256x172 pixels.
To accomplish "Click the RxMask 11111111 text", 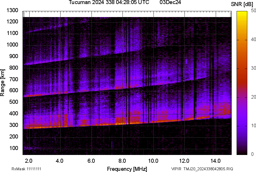I will 28,169.
